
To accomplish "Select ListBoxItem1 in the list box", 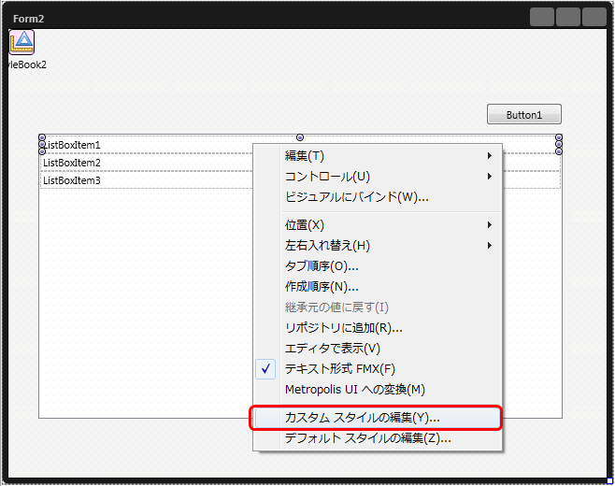I will [72, 145].
